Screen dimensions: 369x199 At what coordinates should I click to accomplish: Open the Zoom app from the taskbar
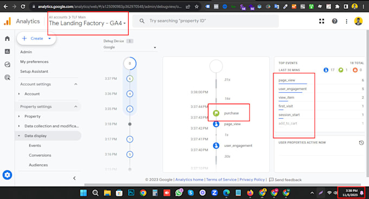[214, 193]
